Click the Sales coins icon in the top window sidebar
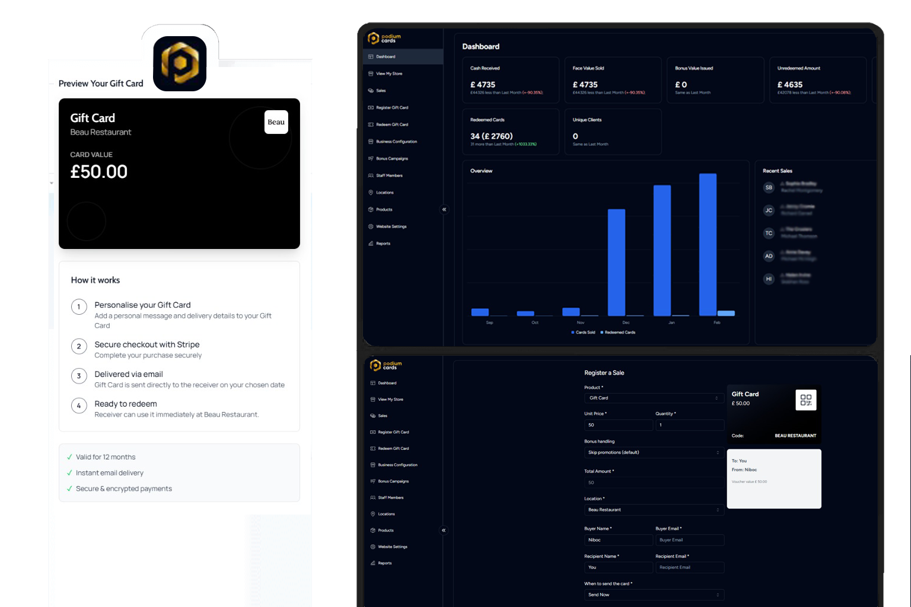This screenshot has height=607, width=911. coord(371,91)
